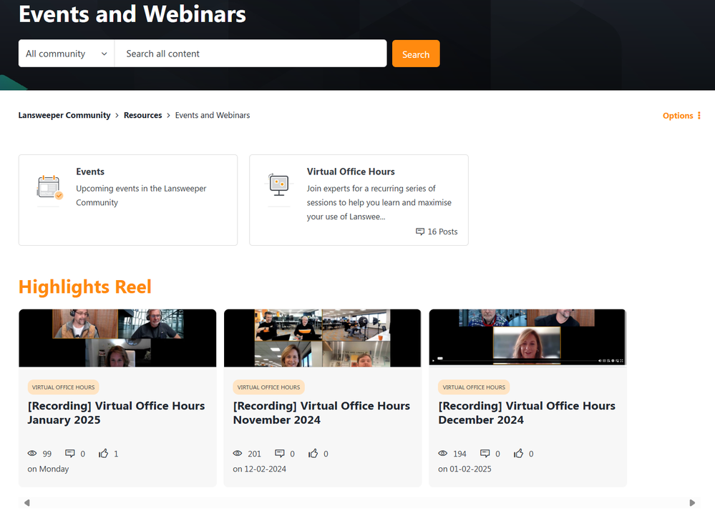
Task: Click the 201 views count
Action: tap(255, 454)
